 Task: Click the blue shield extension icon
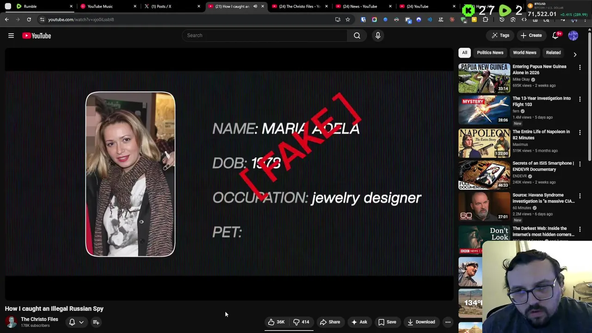364,19
